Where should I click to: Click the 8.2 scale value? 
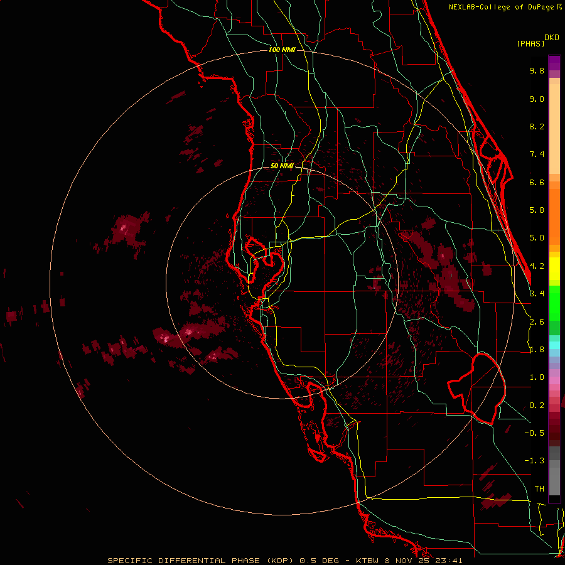[537, 126]
